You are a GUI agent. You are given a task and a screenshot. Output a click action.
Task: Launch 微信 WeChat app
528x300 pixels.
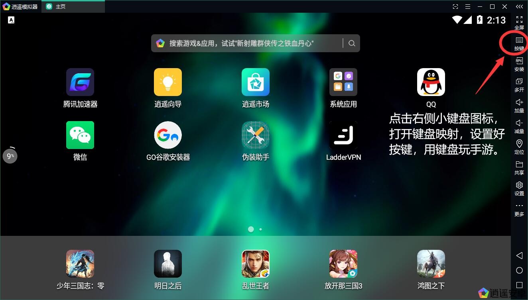coord(80,135)
